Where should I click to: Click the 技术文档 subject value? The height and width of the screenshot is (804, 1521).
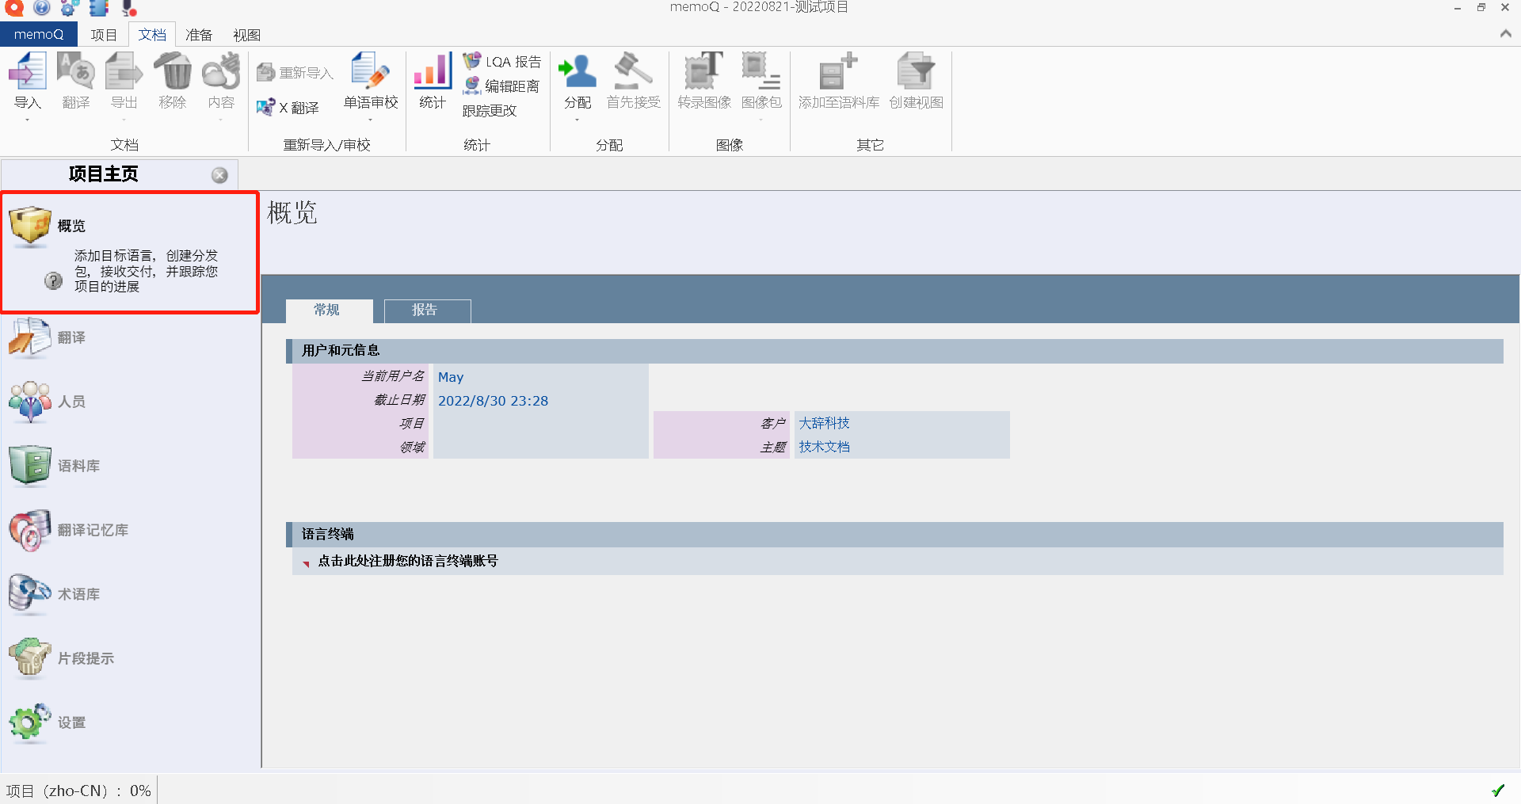pos(824,447)
